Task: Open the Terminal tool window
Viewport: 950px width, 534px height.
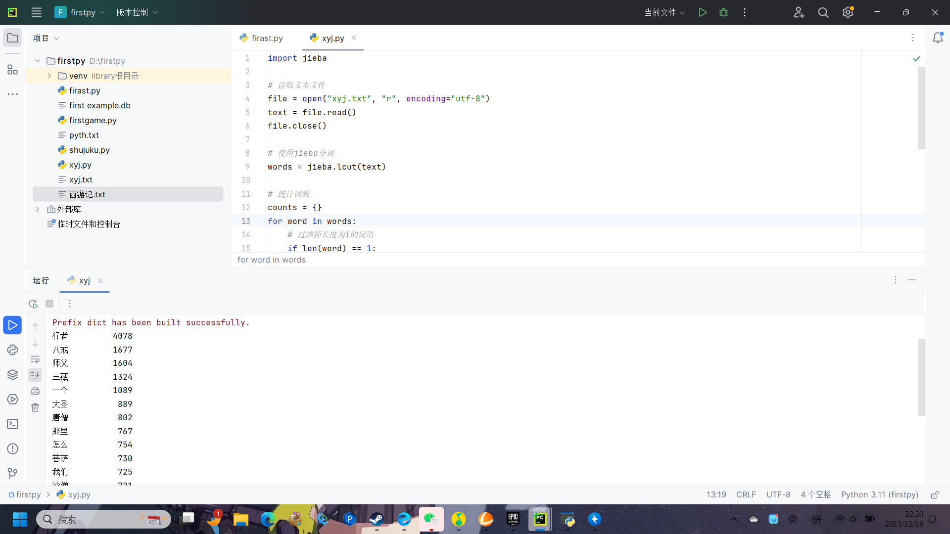Action: 12,424
